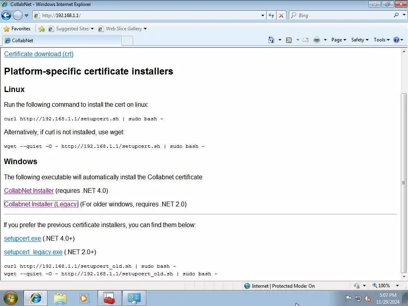This screenshot has width=408, height=306.
Task: Click the control panel taskbar icon
Action: coord(134,298)
